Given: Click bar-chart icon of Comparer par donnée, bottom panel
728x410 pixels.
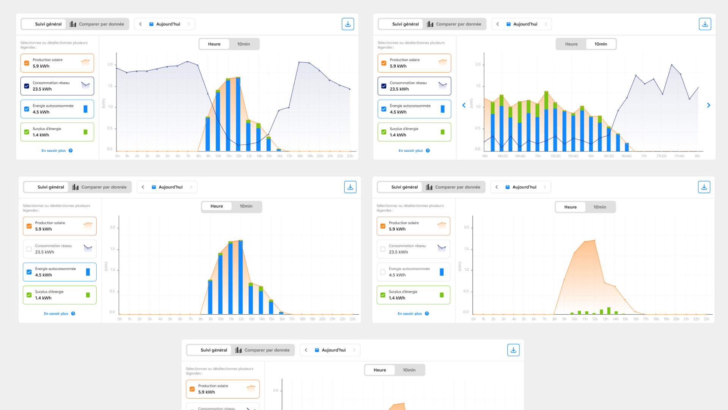Looking at the screenshot, I should [238, 350].
